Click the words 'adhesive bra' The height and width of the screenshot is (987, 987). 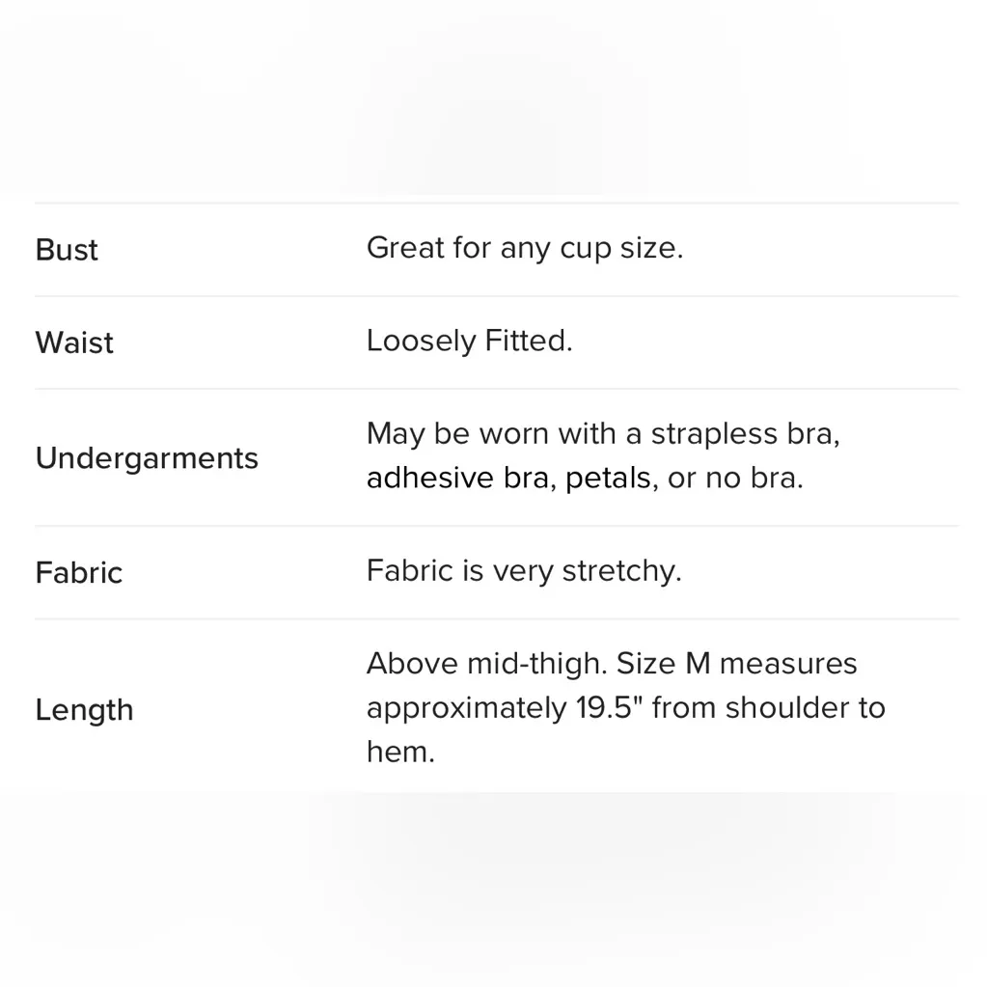(x=458, y=479)
